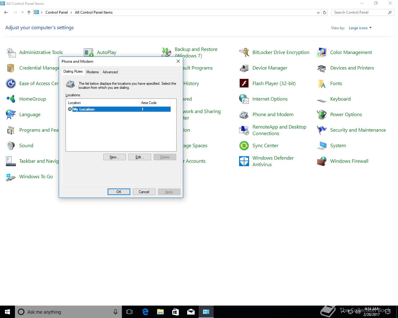Open Flash Player (32-bit) icon
Screen dimensions: 398x318
pos(244,84)
